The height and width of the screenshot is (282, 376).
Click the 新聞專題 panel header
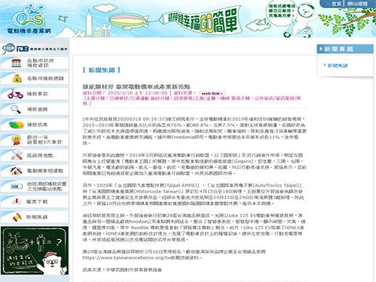(345, 49)
